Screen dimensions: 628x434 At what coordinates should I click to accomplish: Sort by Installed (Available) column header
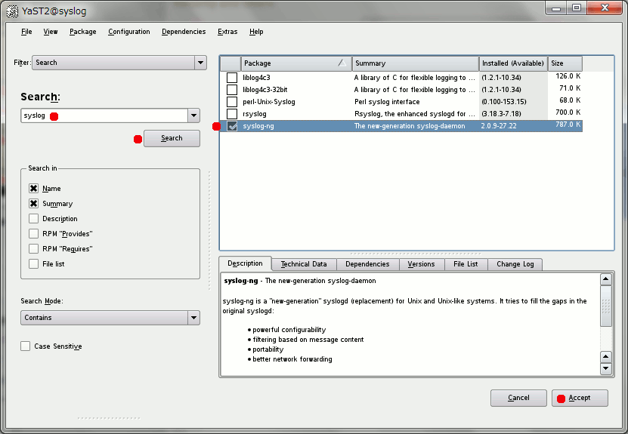point(513,63)
